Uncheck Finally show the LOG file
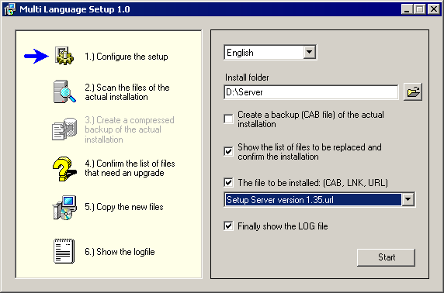 [228, 226]
